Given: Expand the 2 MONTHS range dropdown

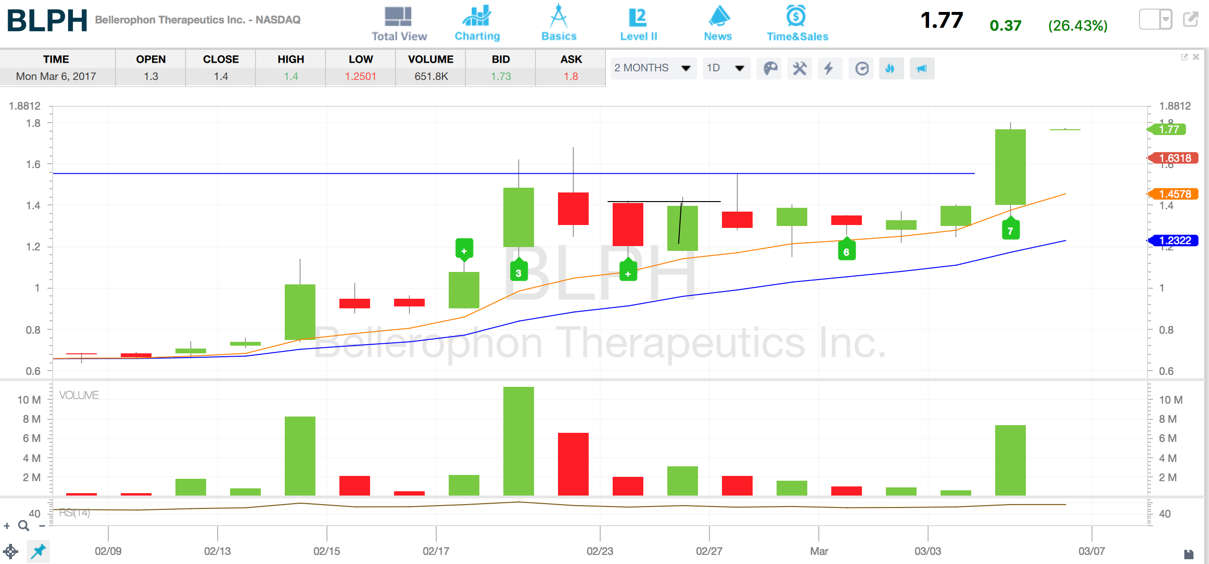Looking at the screenshot, I should [652, 68].
